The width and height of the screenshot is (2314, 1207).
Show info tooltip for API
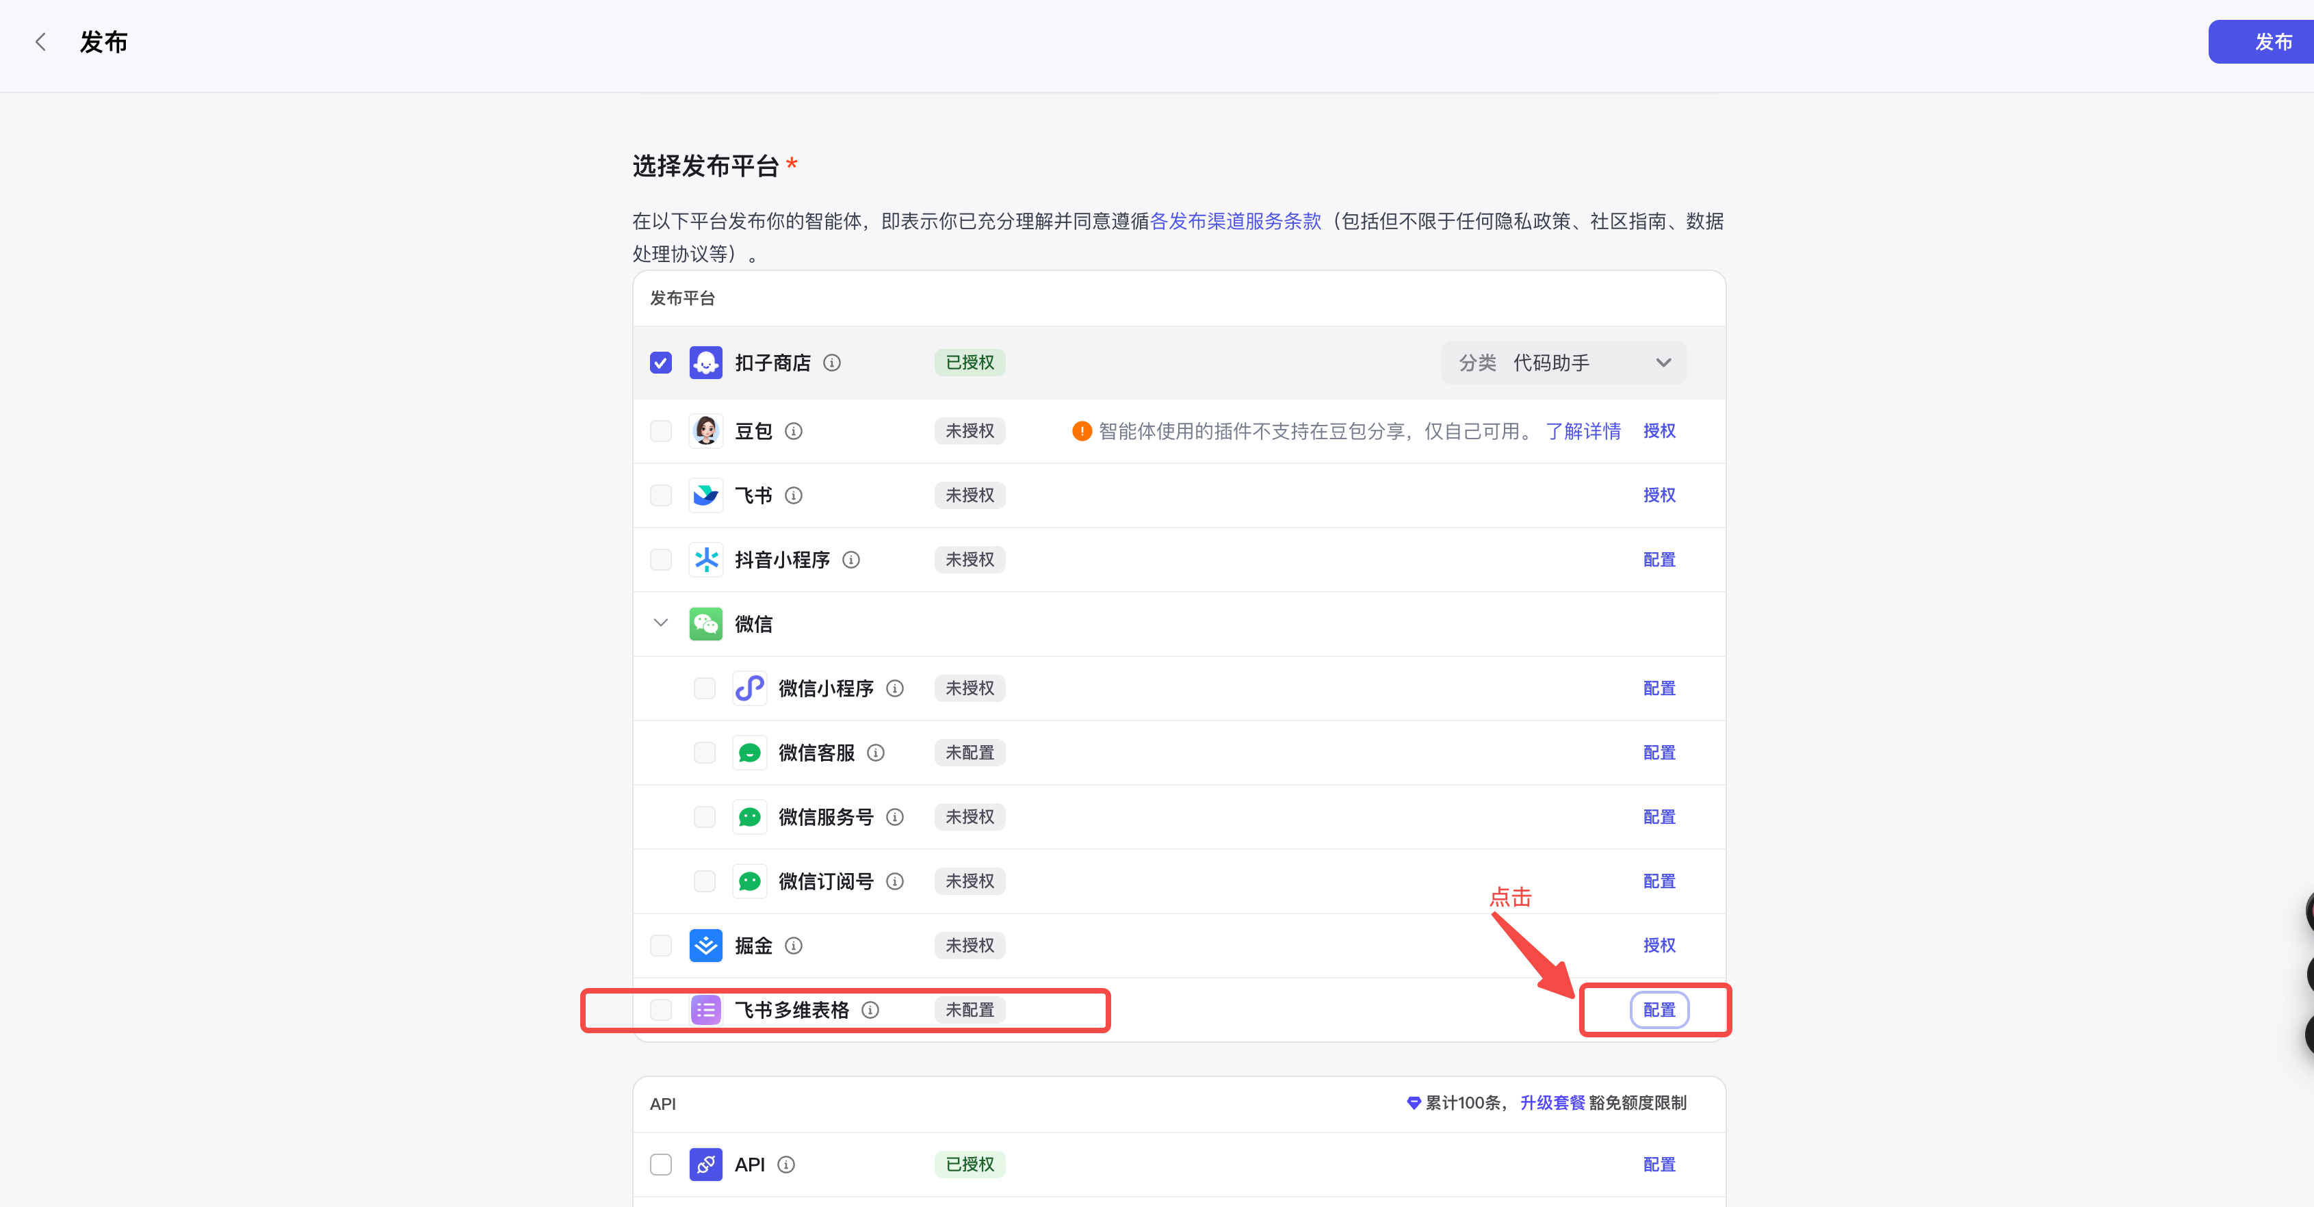coord(786,1165)
